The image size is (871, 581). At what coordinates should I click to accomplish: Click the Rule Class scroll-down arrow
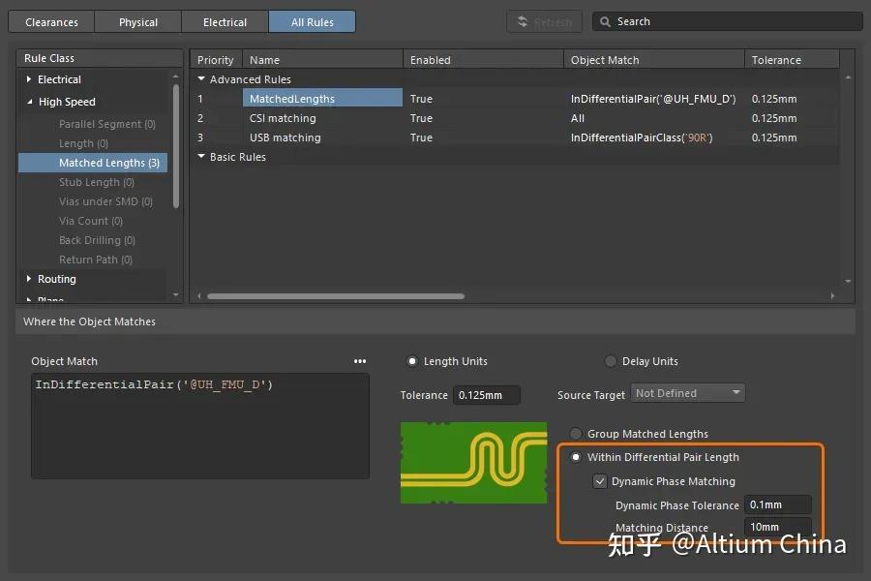pos(176,294)
